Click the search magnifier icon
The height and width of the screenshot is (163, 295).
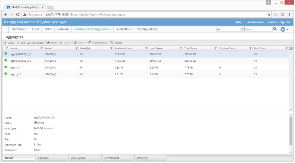(275, 29)
